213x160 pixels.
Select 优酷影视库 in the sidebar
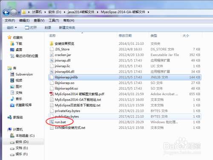[21, 105]
